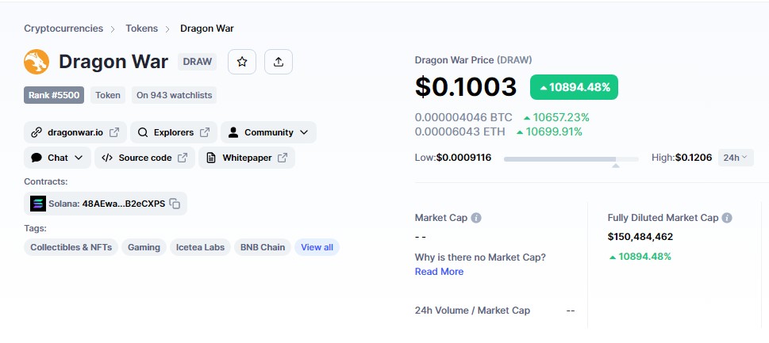769x343 pixels.
Task: Add Dragon War to watchlist with star icon
Action: coord(242,62)
